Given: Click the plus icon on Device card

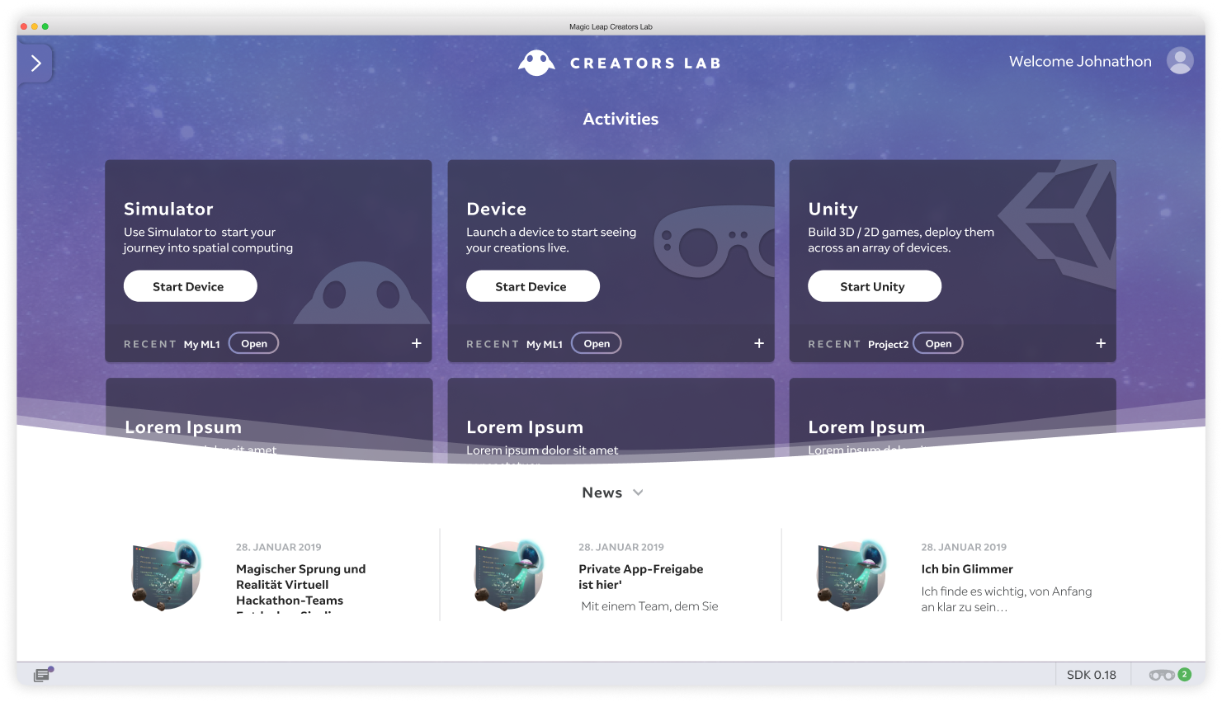Looking at the screenshot, I should pos(759,343).
